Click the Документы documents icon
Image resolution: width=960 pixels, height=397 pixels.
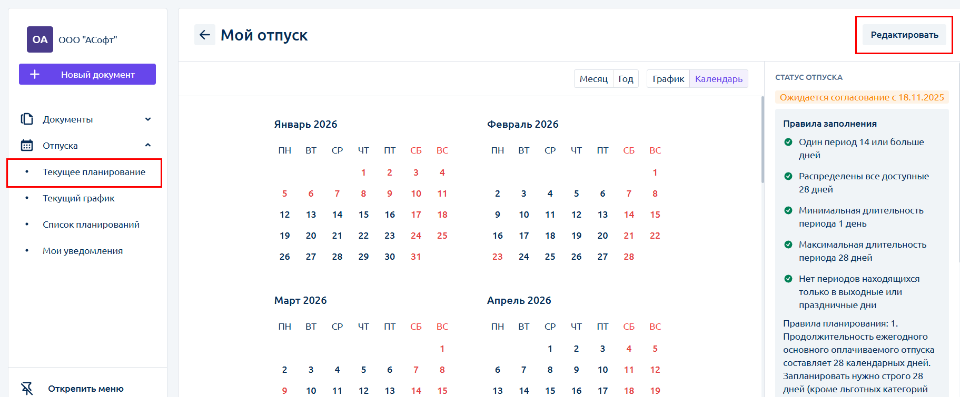point(27,119)
